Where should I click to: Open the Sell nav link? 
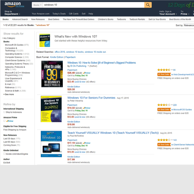tap(83, 14)
